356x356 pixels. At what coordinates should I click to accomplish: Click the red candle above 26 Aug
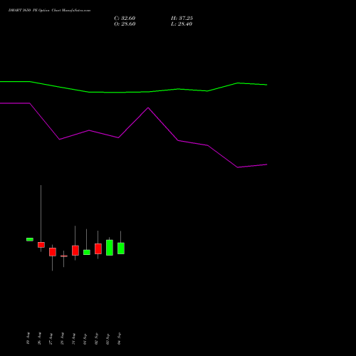pos(41,245)
